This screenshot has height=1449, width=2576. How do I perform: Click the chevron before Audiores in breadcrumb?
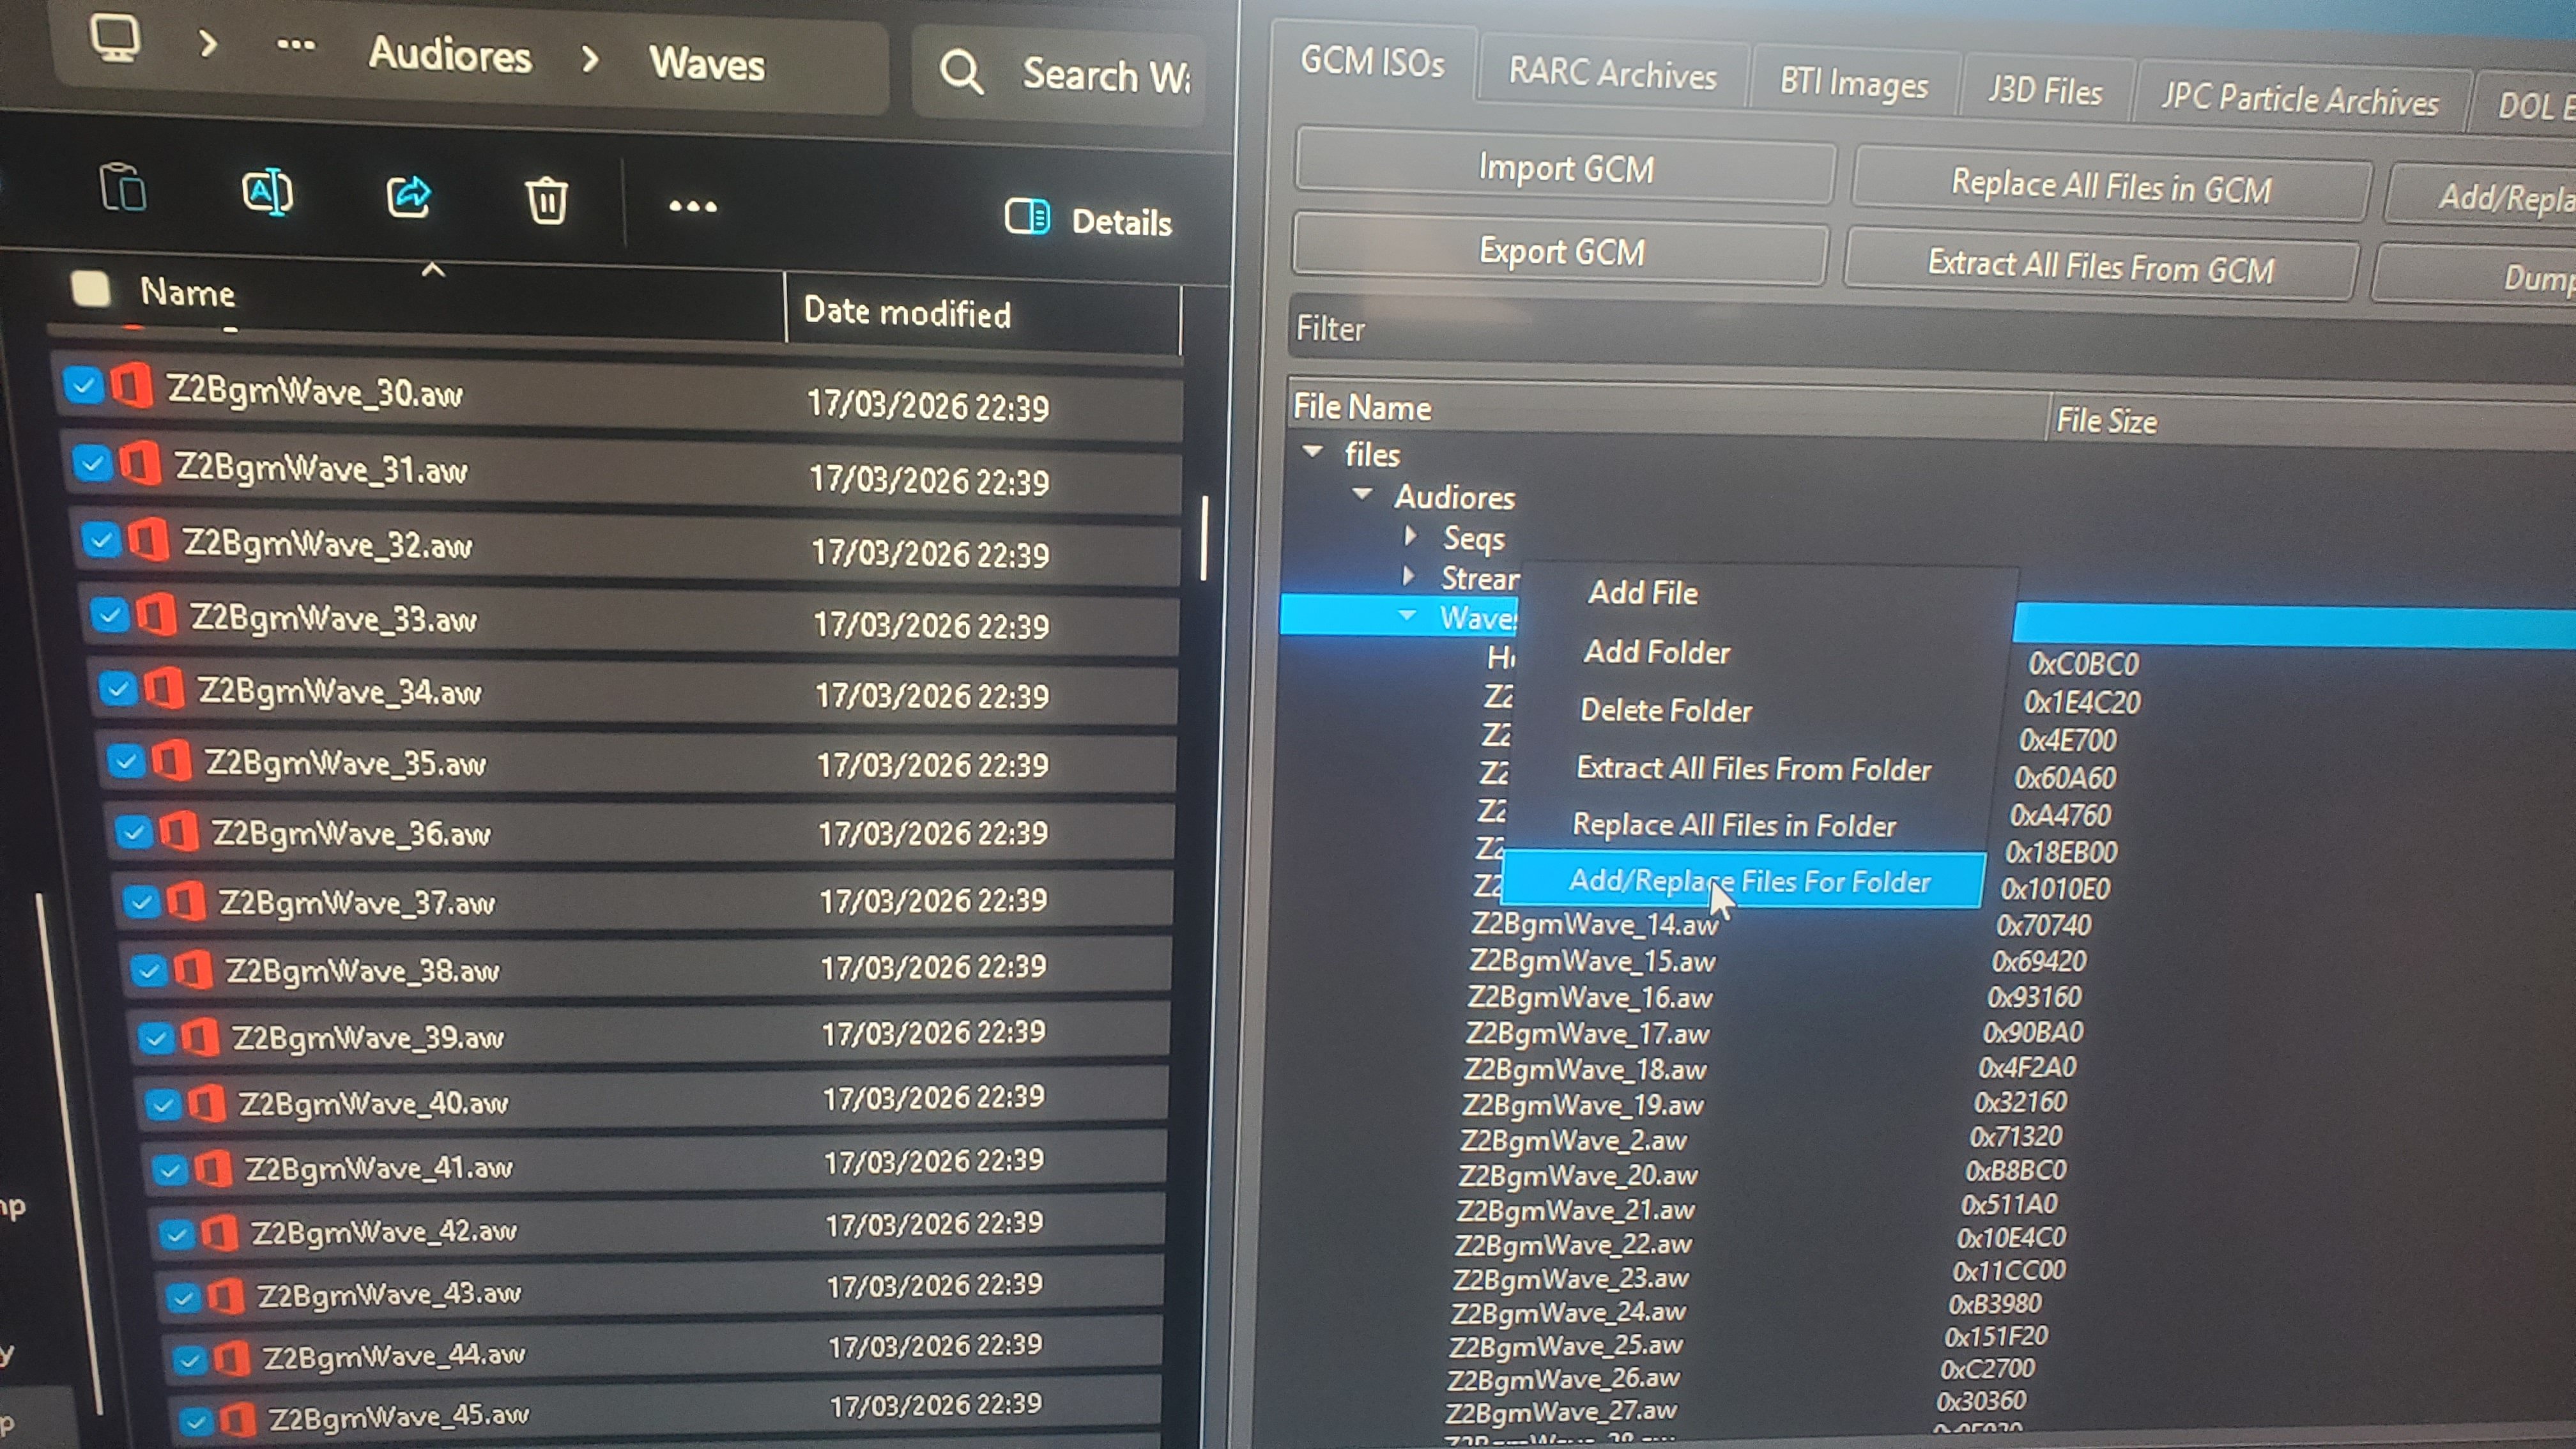208,44
